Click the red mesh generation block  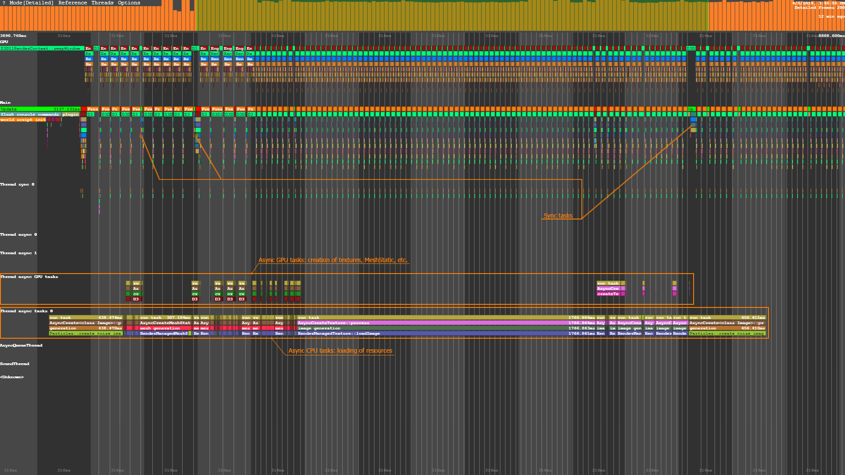coord(165,328)
